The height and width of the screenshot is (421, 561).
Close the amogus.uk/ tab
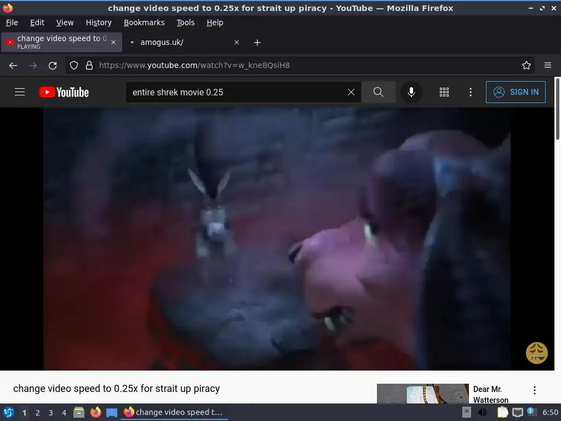(237, 42)
